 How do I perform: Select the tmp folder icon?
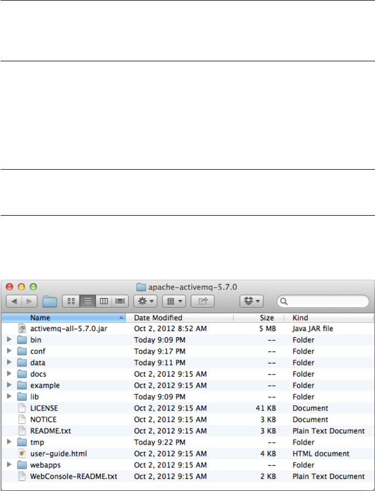(x=22, y=442)
